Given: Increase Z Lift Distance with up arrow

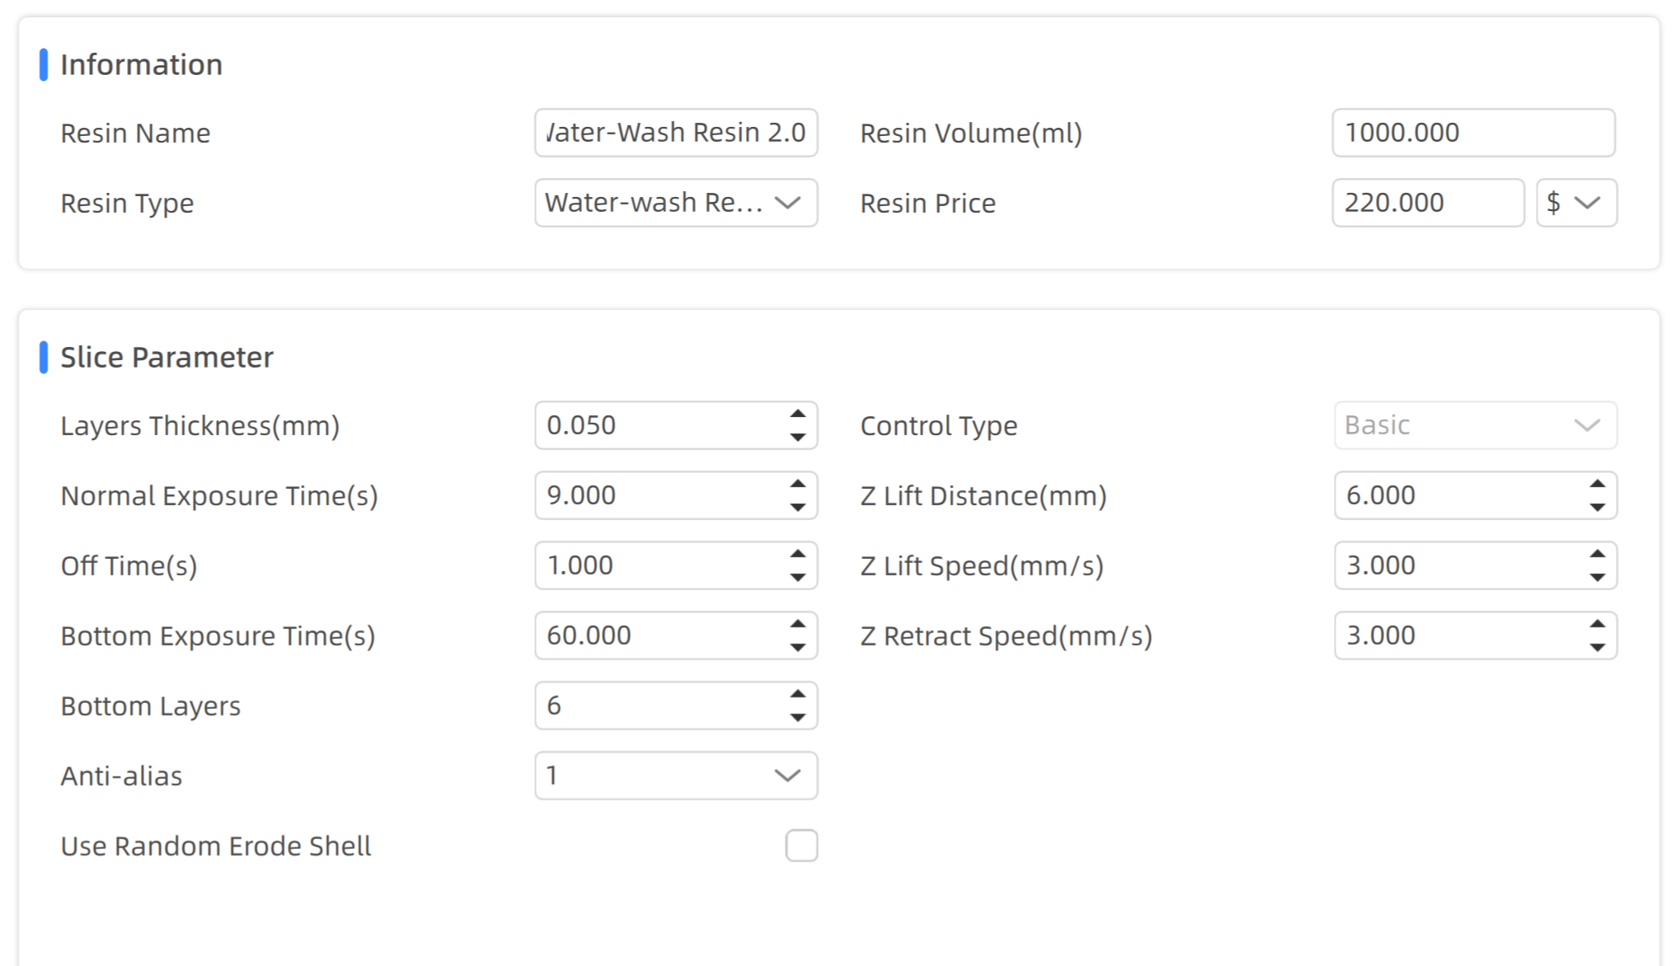Looking at the screenshot, I should point(1597,485).
